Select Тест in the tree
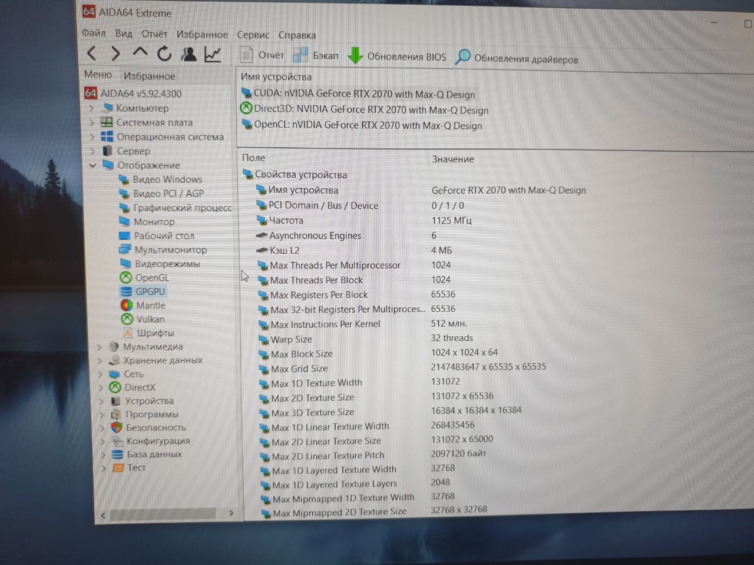The width and height of the screenshot is (754, 565). (129, 468)
